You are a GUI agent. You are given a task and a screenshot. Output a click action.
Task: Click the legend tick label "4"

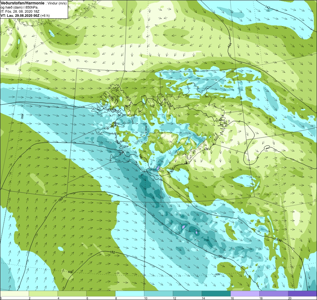click(58, 298)
